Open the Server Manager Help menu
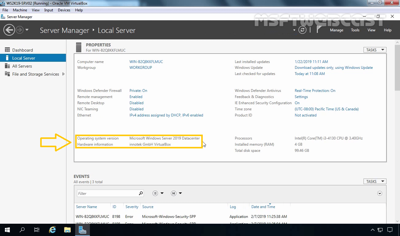Viewport: 400px width, 236px height. click(x=388, y=30)
